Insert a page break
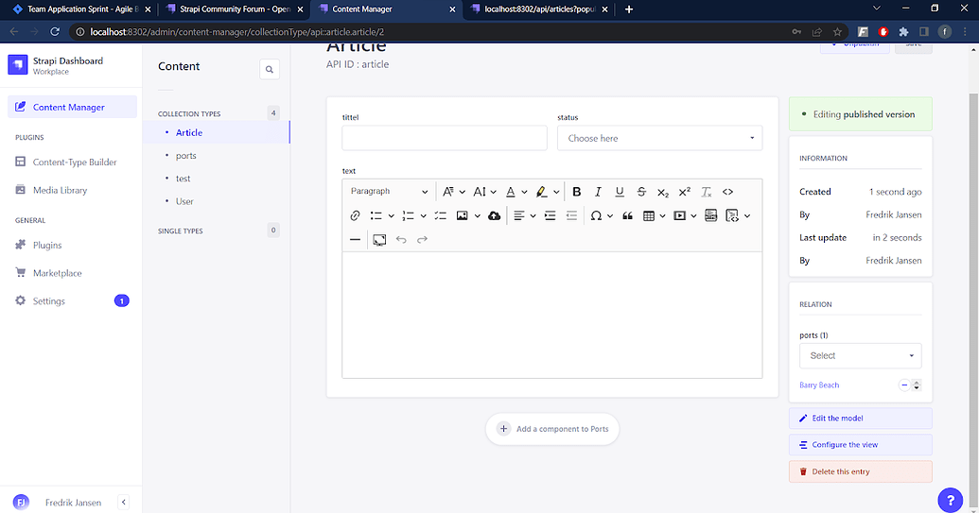979x513 pixels. pos(710,215)
